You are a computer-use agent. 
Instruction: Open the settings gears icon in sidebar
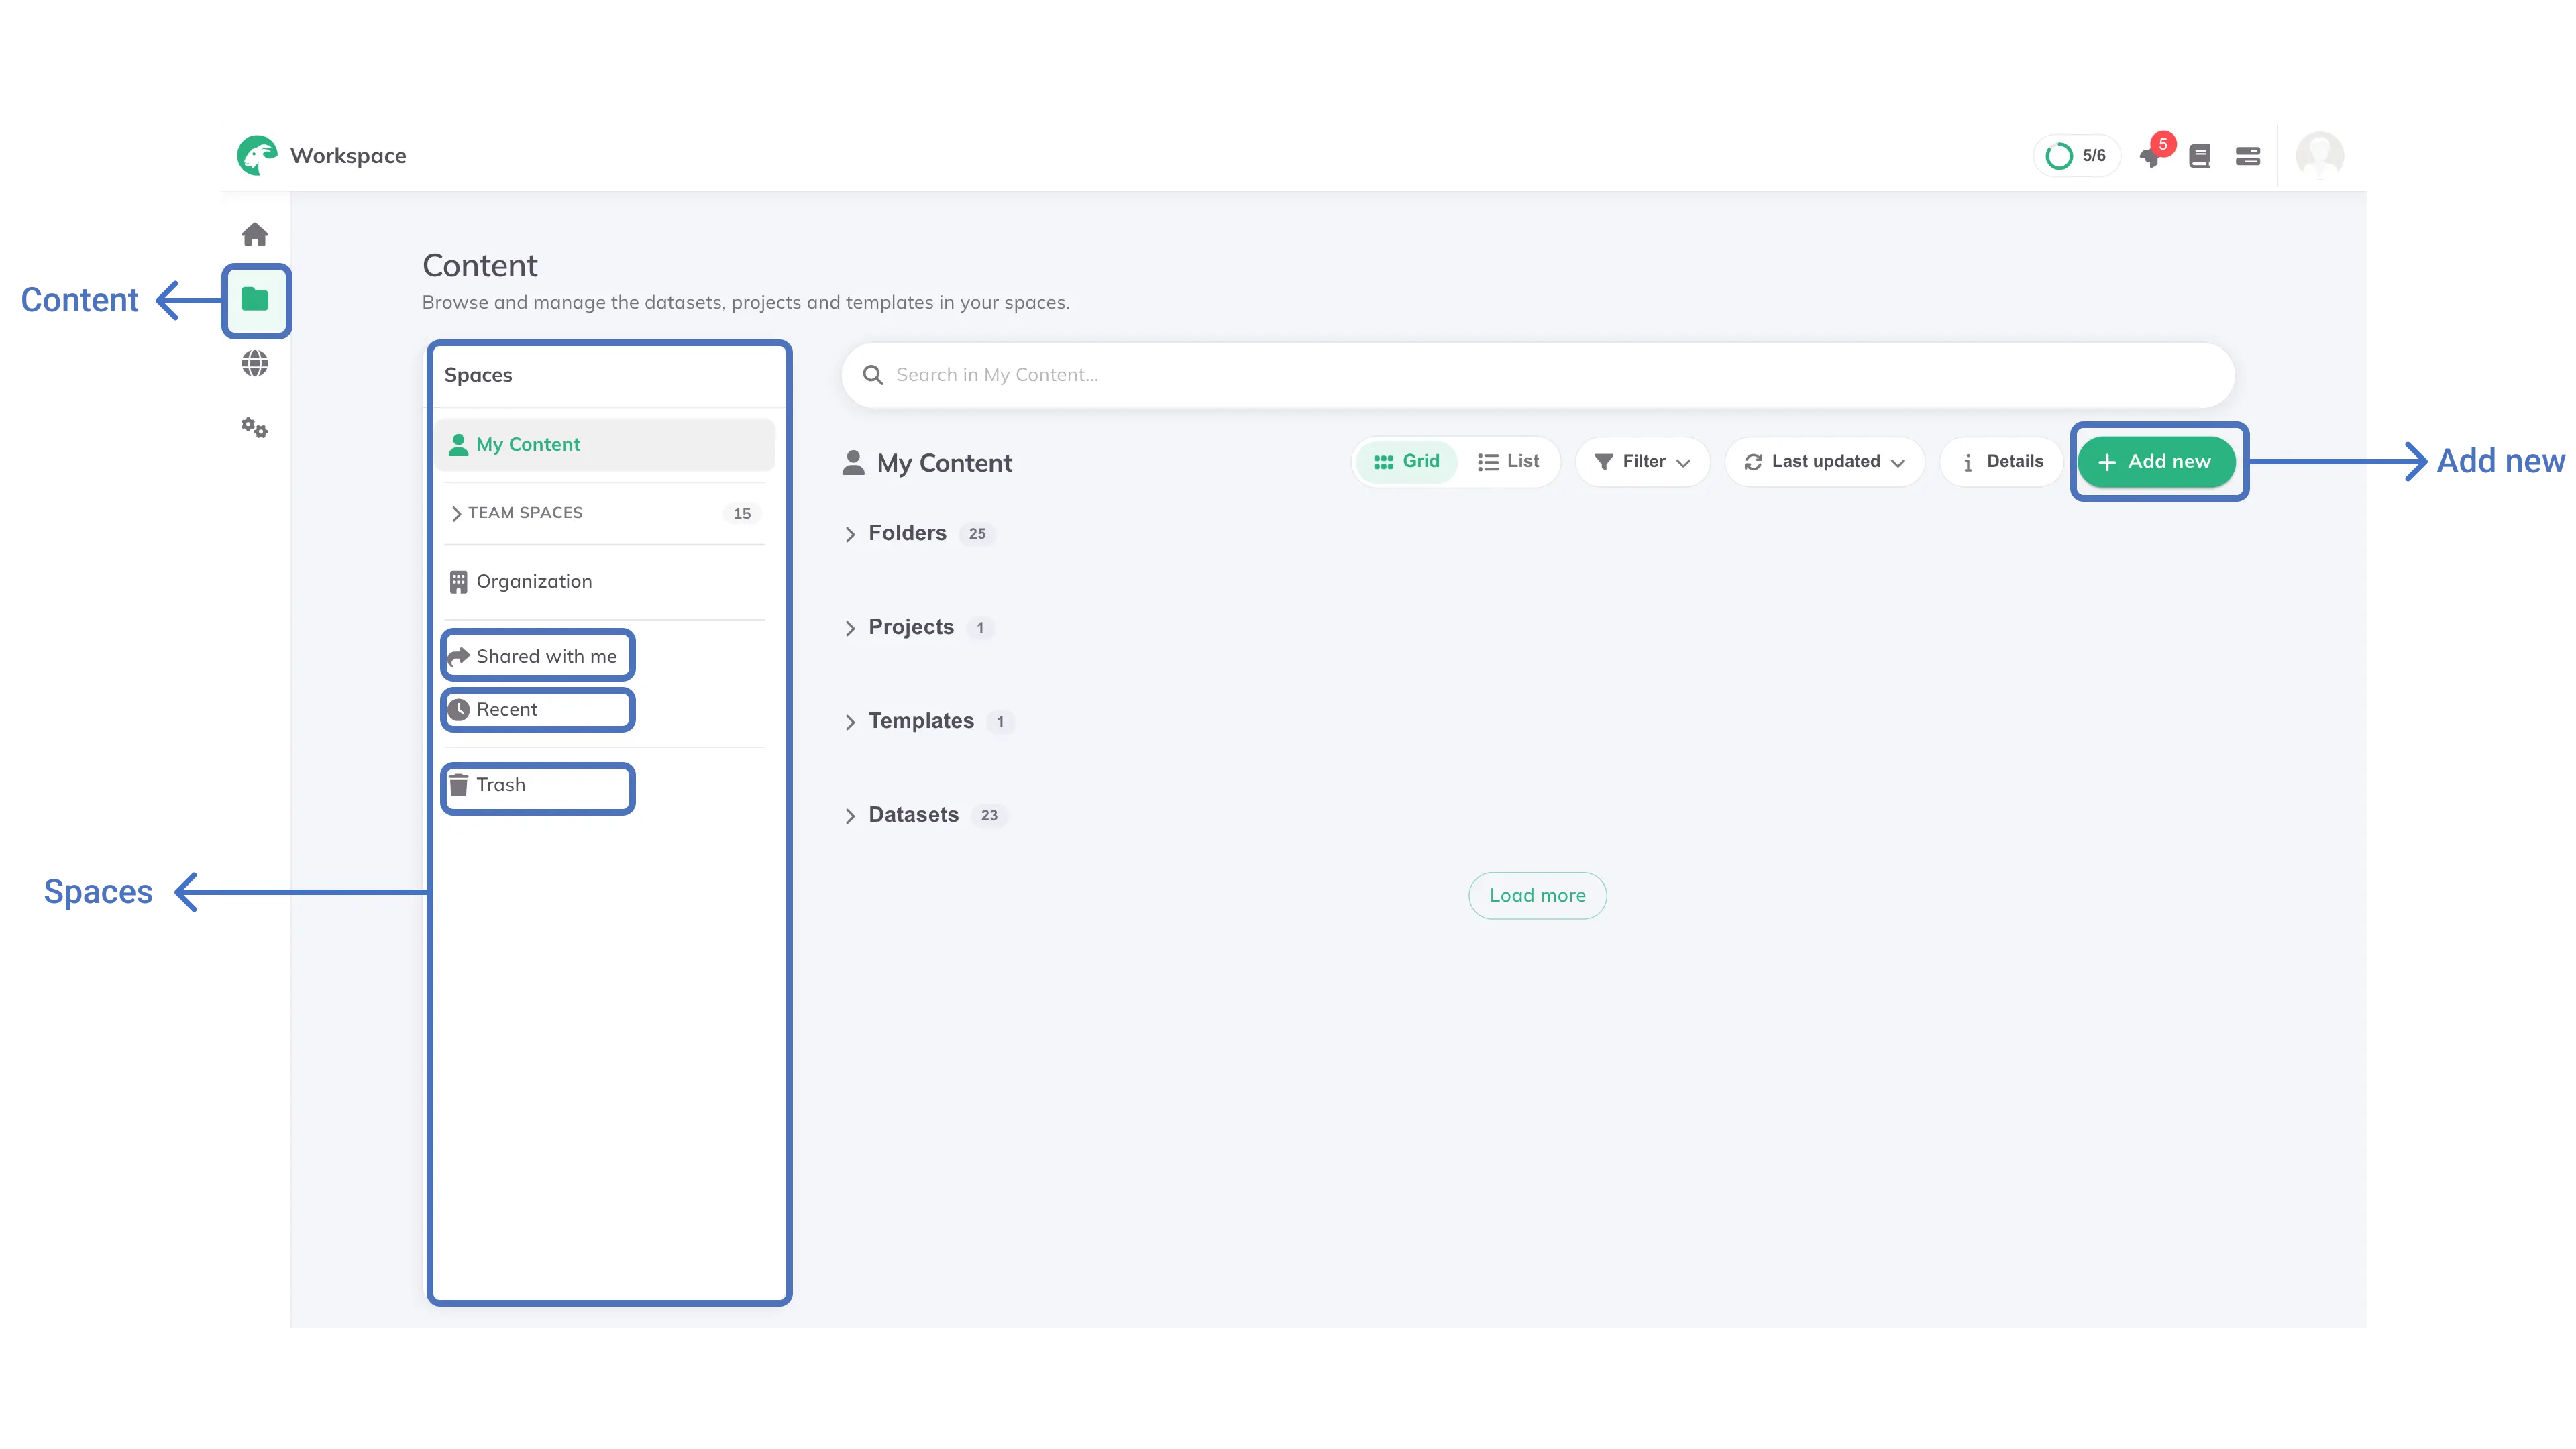255,428
